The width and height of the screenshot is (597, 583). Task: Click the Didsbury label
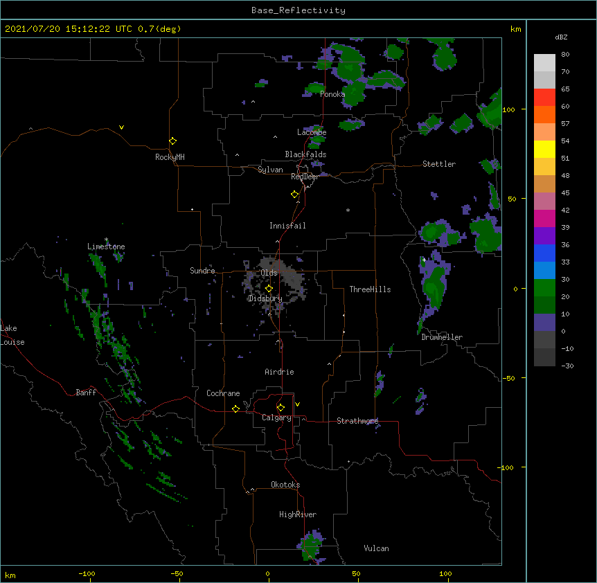[x=265, y=298]
